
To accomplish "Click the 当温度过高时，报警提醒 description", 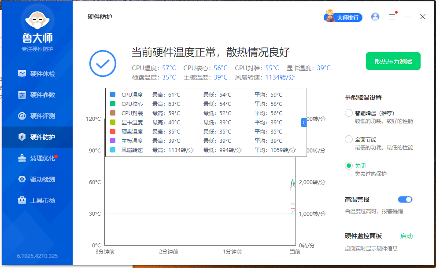I will 374,211.
